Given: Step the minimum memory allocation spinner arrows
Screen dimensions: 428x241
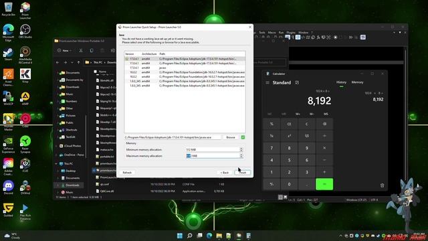Looking at the screenshot, I should [241, 149].
